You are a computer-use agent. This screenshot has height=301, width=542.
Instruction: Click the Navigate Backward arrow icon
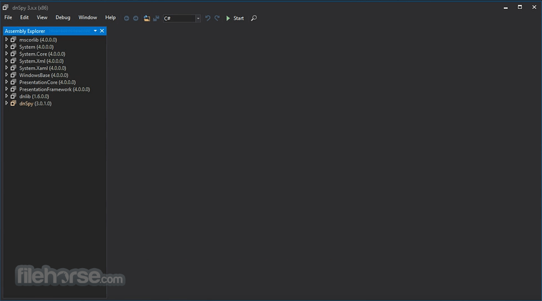click(127, 18)
